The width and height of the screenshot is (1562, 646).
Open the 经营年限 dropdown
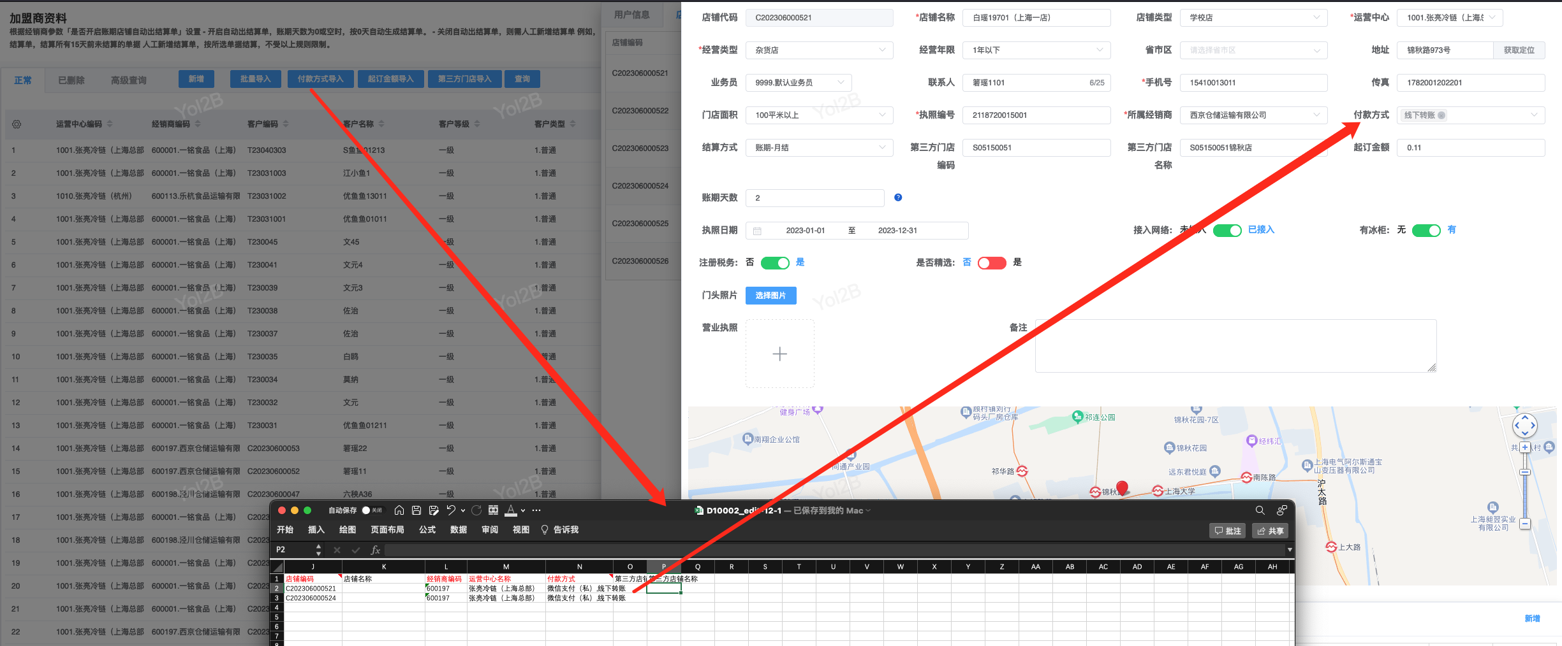tap(1036, 50)
